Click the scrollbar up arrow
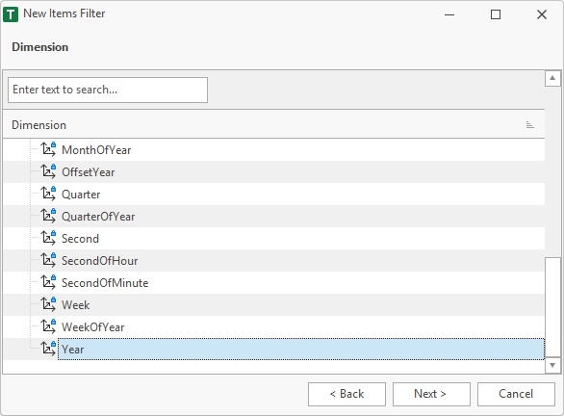 (552, 78)
